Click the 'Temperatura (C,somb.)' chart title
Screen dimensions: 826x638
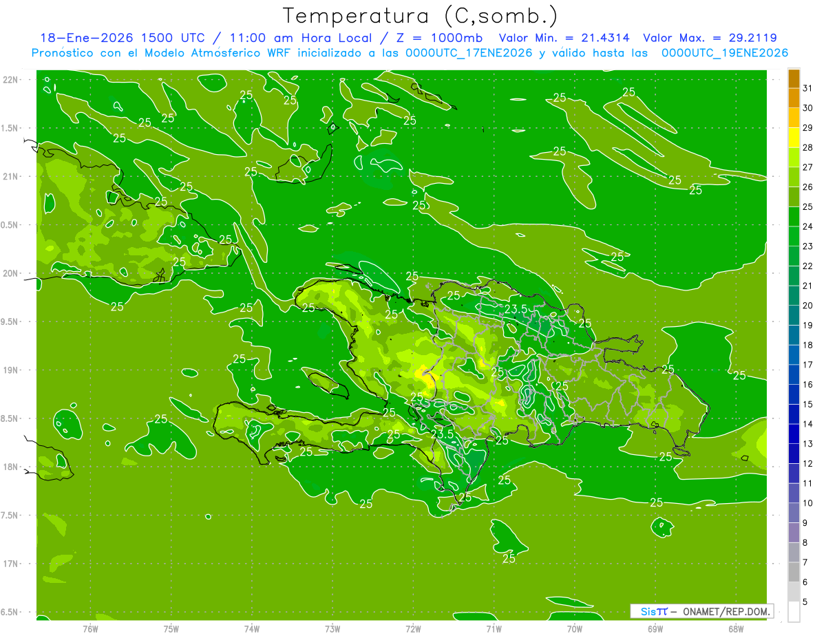[421, 16]
